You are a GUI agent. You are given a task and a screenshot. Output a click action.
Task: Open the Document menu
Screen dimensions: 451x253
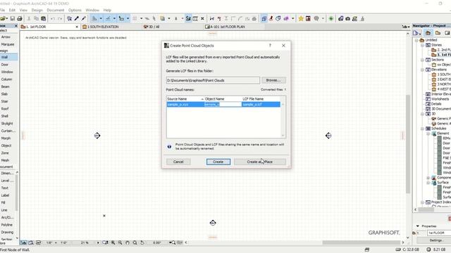click(x=55, y=10)
